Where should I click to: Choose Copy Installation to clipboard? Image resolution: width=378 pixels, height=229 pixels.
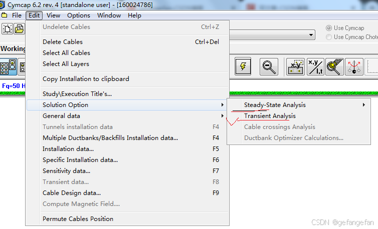[128, 79]
